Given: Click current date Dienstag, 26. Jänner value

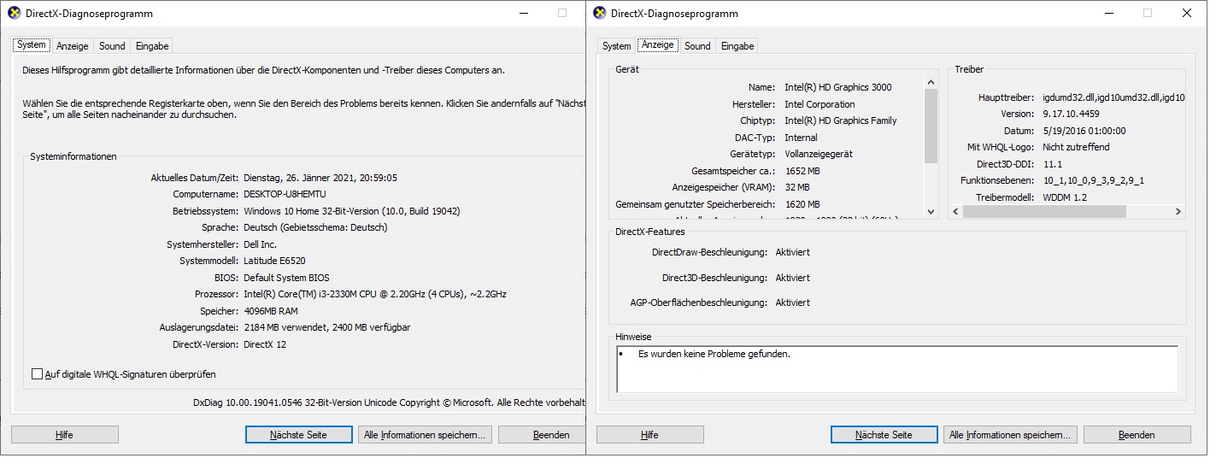Looking at the screenshot, I should [320, 178].
